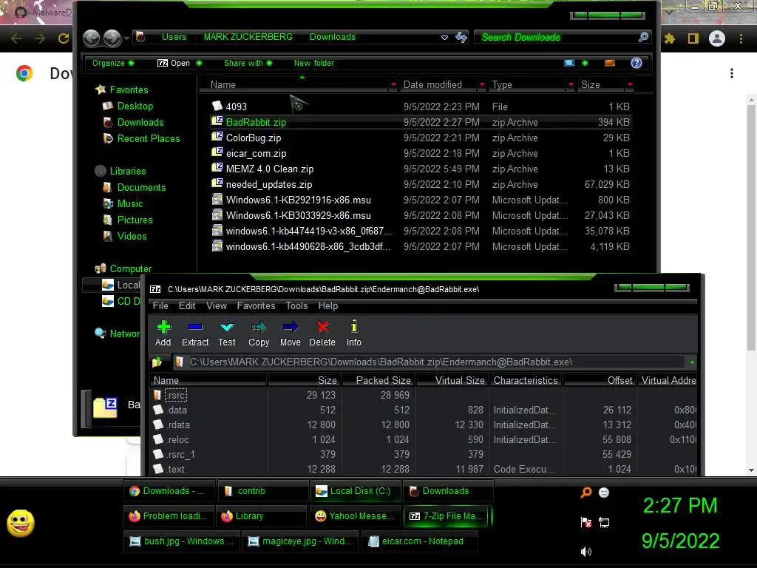Open the Edit menu in 7-Zip
Image resolution: width=757 pixels, height=568 pixels.
[x=187, y=305]
